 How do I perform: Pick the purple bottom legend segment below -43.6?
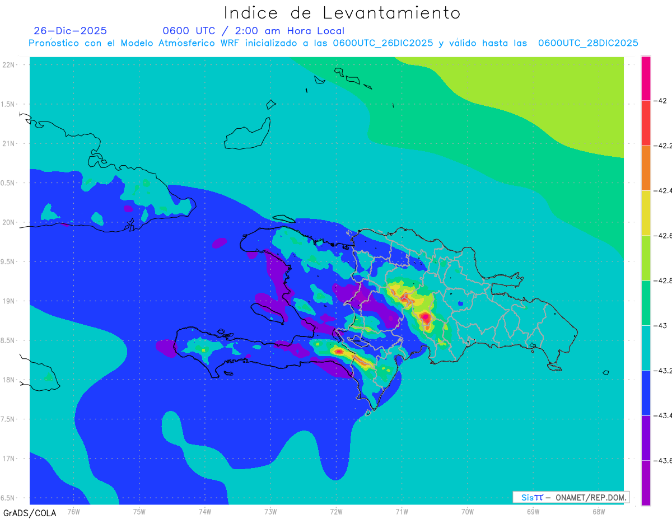point(646,483)
